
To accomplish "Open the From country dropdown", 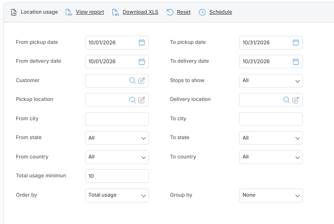I will click(x=117, y=157).
